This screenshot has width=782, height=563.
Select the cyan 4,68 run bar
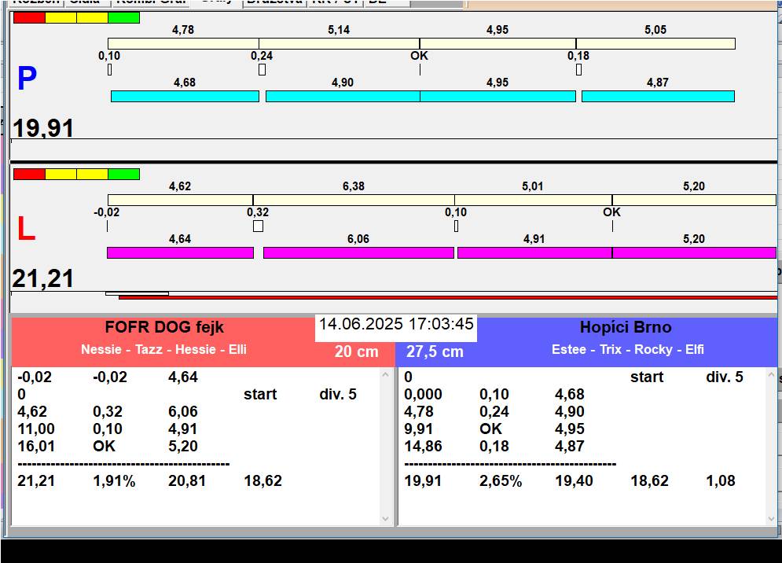[x=185, y=96]
